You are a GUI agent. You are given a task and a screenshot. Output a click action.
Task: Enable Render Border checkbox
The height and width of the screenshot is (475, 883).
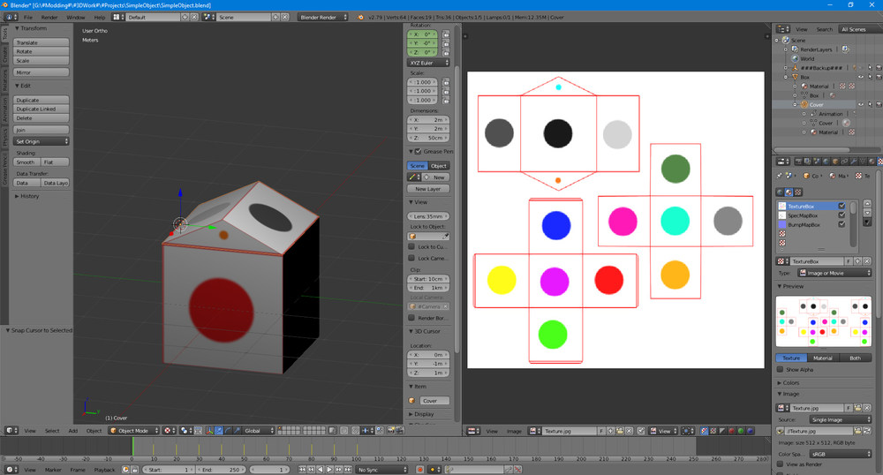pyautogui.click(x=411, y=318)
